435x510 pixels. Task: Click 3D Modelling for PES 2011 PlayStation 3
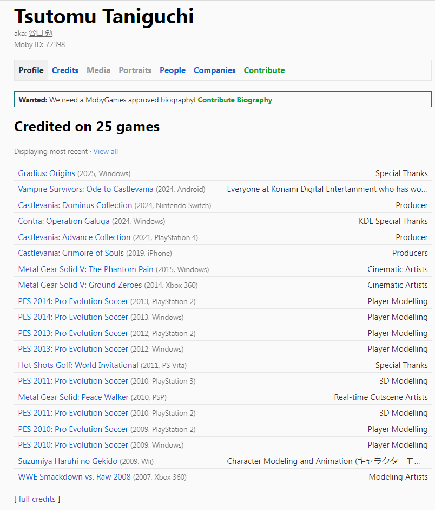pyautogui.click(x=403, y=381)
